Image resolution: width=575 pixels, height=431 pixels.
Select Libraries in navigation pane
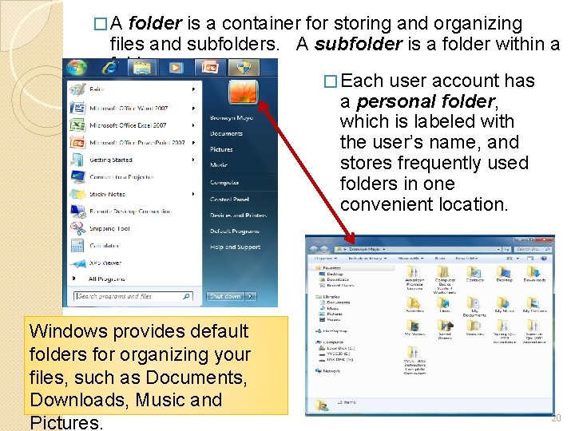[328, 297]
